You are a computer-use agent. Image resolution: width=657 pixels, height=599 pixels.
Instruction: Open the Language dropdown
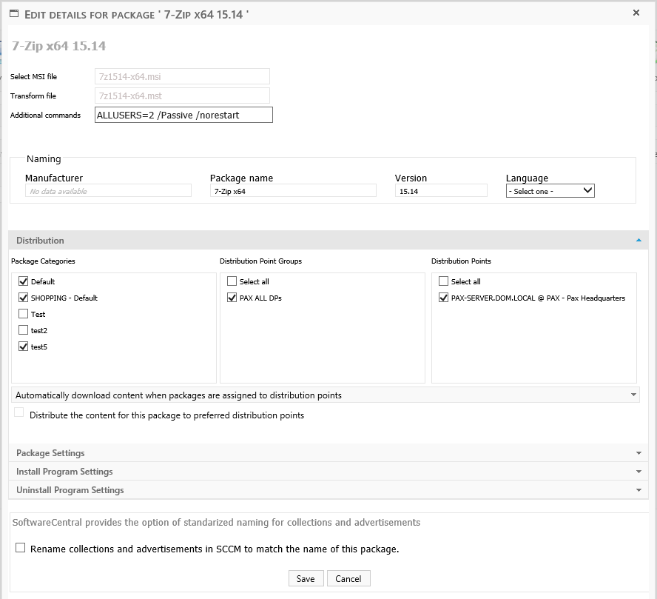click(550, 190)
